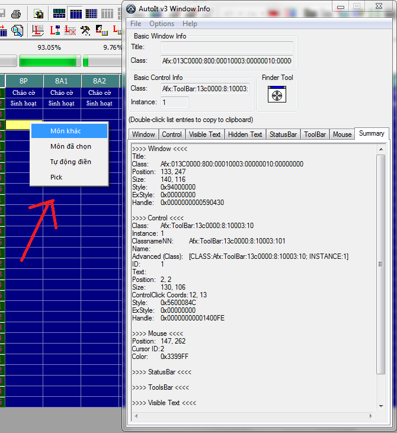Click the summary list scroll down arrow
397x433 pixels.
coord(381,406)
